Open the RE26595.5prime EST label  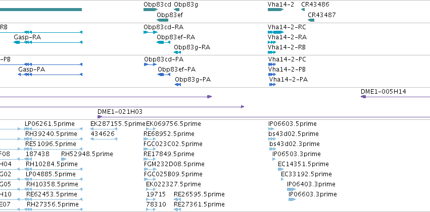coord(199,194)
